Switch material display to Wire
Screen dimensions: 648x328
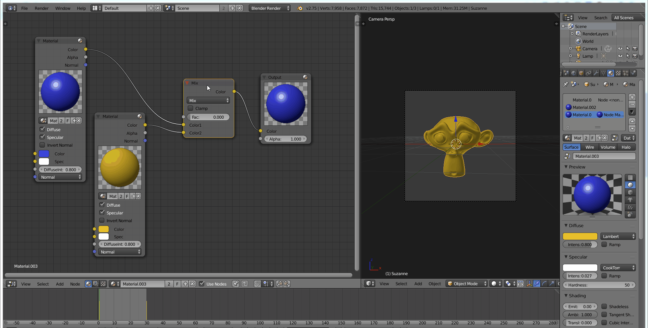click(589, 147)
